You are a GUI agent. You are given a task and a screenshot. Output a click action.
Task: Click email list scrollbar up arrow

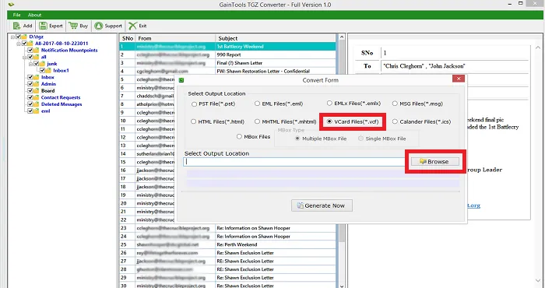click(x=341, y=37)
